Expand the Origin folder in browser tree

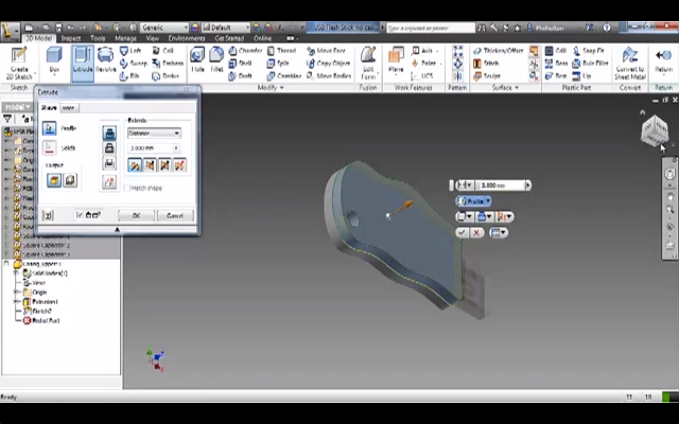coord(16,292)
